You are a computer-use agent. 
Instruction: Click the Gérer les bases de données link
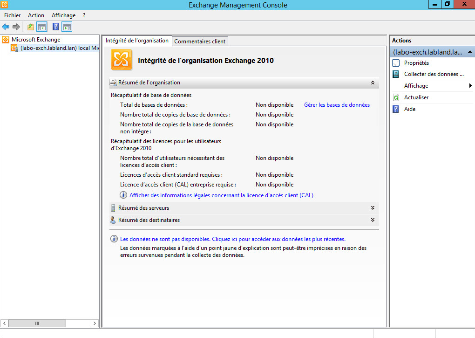point(337,105)
